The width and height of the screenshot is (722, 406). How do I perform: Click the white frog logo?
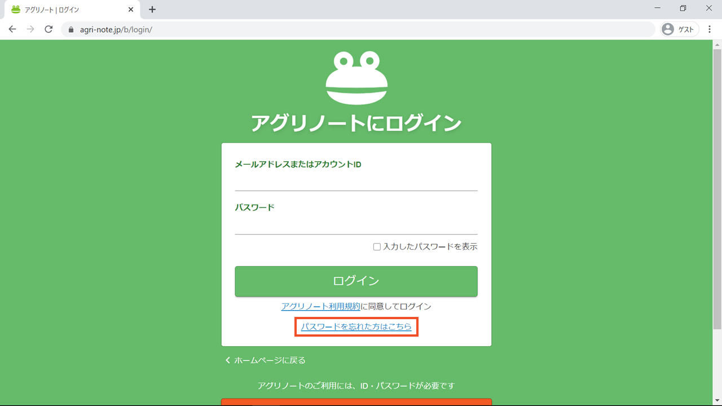point(356,78)
